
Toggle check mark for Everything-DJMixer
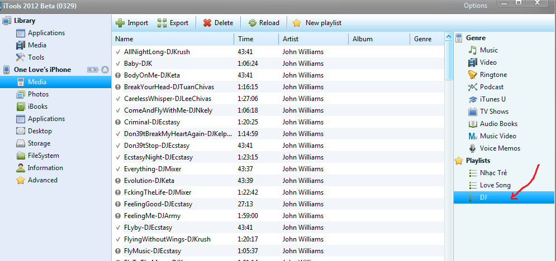[118, 169]
